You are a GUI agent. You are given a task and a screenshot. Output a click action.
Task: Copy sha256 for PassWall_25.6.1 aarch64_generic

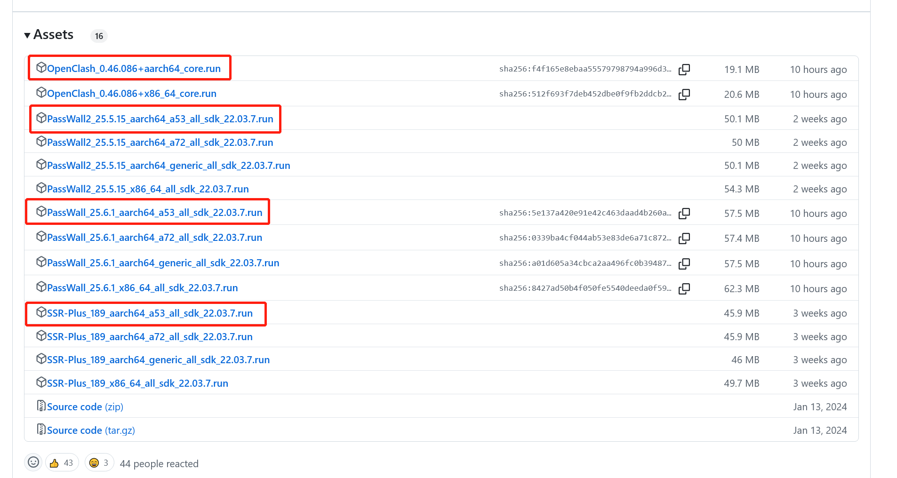(684, 263)
